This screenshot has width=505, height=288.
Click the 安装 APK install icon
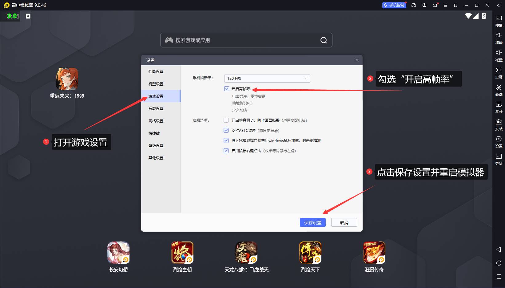tap(499, 122)
